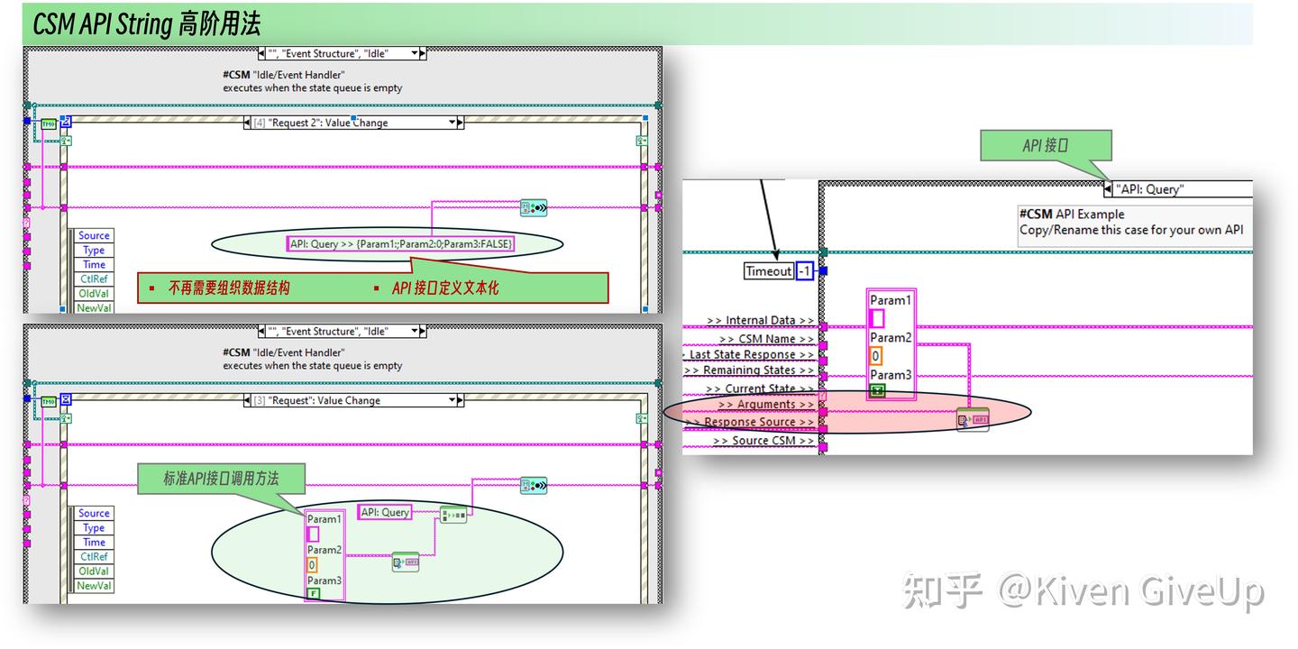
Task: Toggle the Param3 boolean F constant in the Request diagram
Action: click(314, 594)
